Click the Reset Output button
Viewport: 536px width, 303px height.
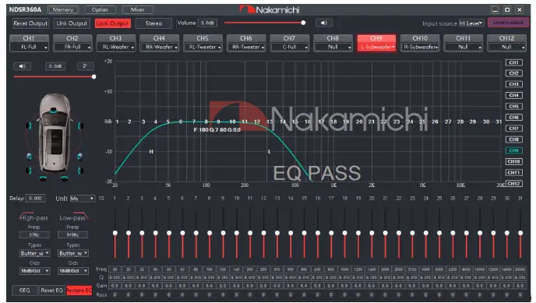click(30, 23)
